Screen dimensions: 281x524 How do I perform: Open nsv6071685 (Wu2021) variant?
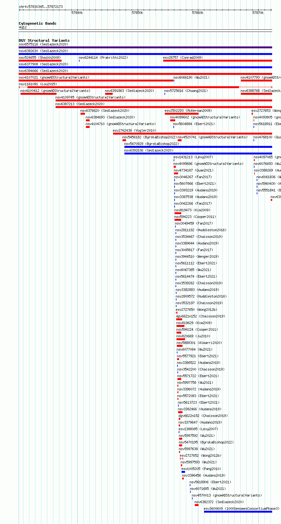coord(208,489)
